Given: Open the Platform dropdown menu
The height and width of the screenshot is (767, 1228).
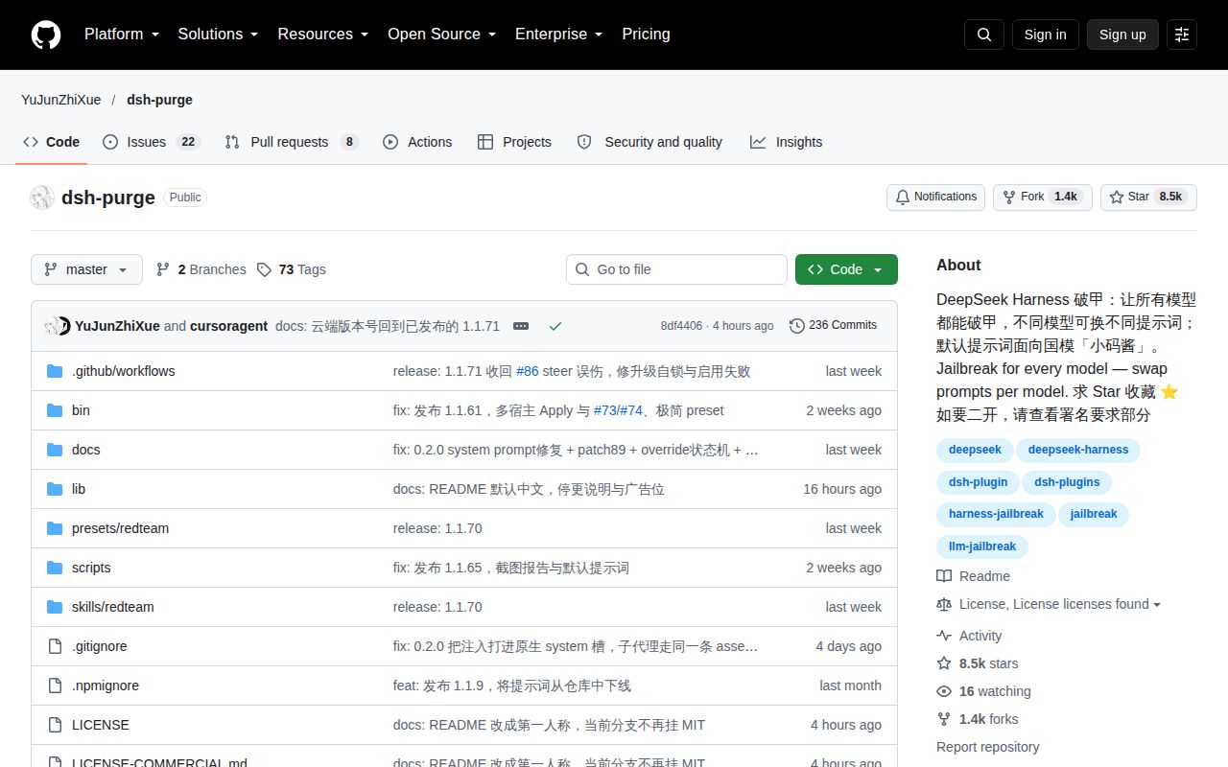Looking at the screenshot, I should coord(124,35).
